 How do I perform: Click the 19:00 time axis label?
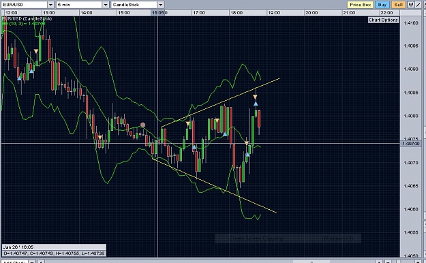(x=274, y=13)
